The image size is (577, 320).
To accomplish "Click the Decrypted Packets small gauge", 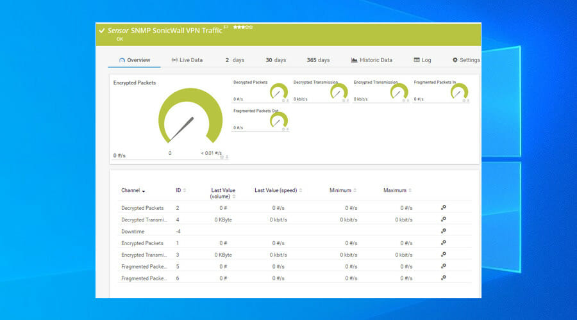I will click(x=279, y=92).
